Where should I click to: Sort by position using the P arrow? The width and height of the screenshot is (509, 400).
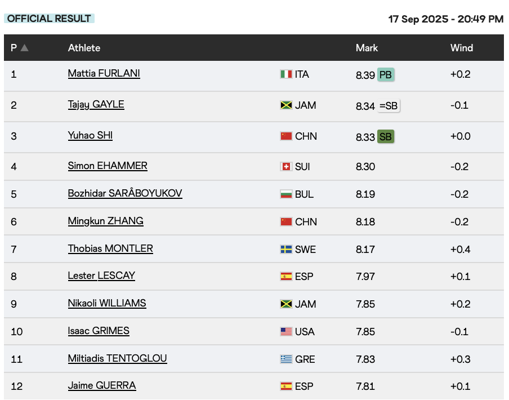[x=24, y=48]
